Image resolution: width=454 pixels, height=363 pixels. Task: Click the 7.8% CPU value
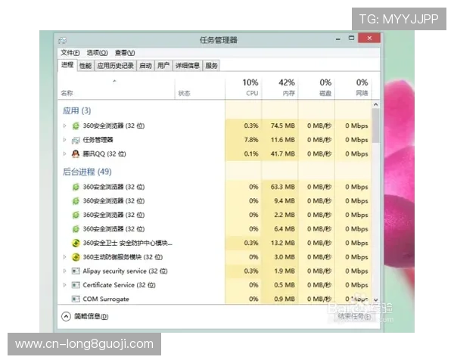click(251, 140)
